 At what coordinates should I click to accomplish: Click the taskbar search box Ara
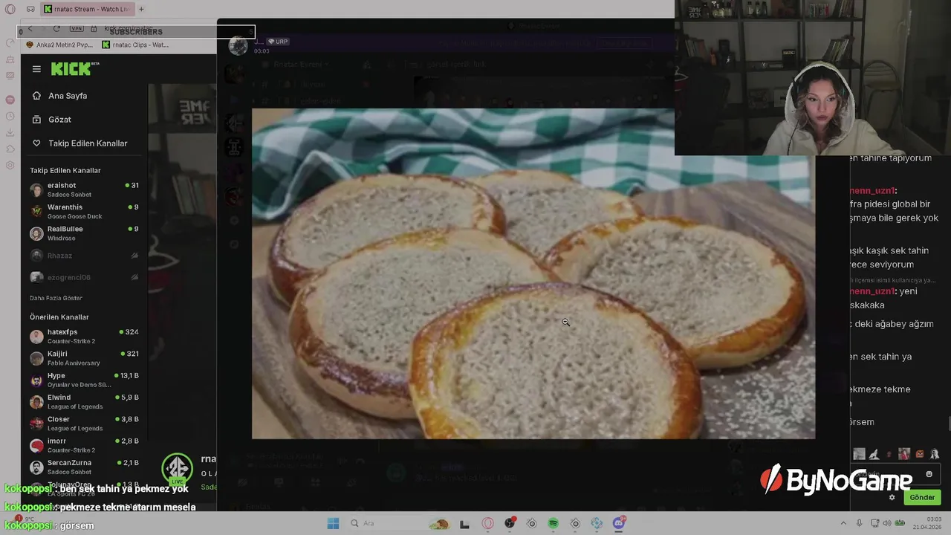click(399, 523)
